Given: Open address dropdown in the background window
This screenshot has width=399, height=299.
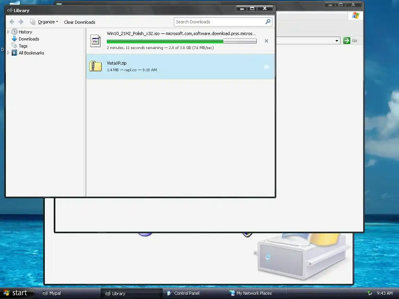Looking at the screenshot, I should (337, 40).
